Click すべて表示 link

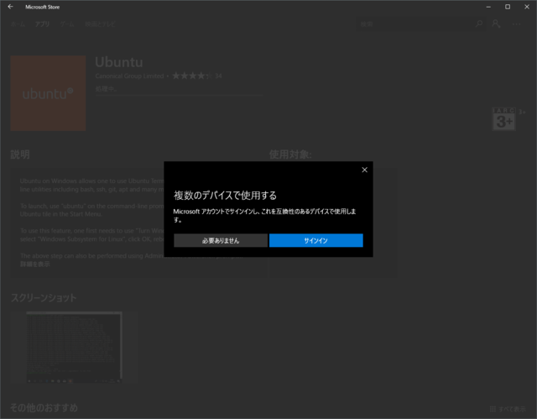click(x=508, y=409)
